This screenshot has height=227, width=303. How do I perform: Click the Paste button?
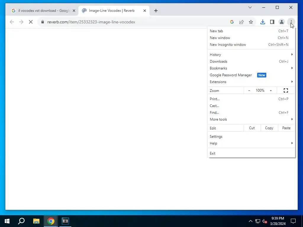point(286,128)
